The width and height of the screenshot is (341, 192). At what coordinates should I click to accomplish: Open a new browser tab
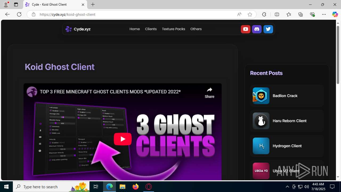93,5
